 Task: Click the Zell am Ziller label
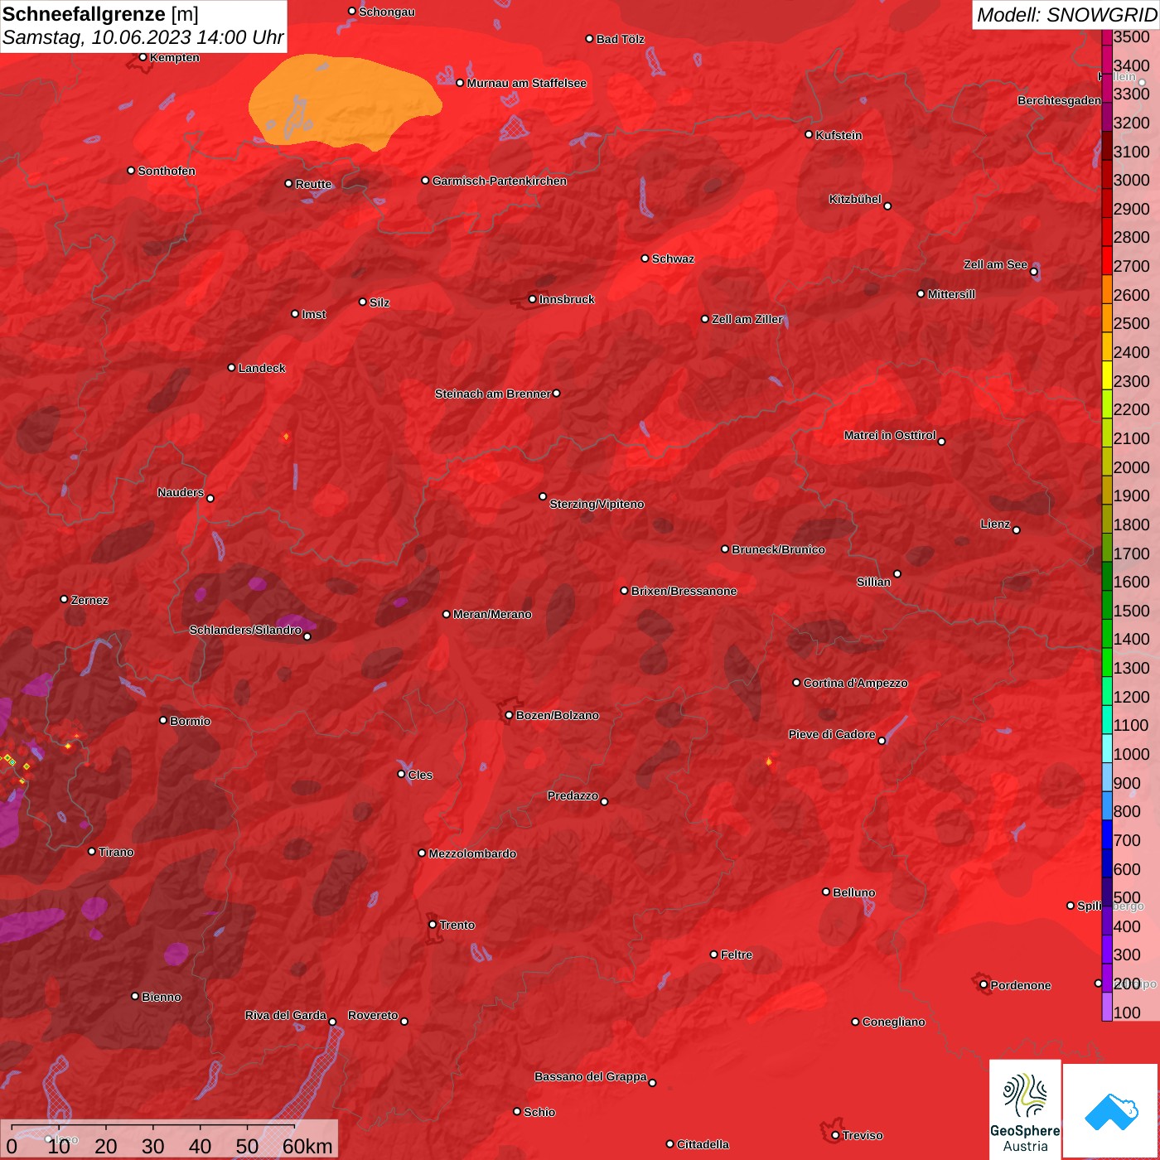[747, 319]
